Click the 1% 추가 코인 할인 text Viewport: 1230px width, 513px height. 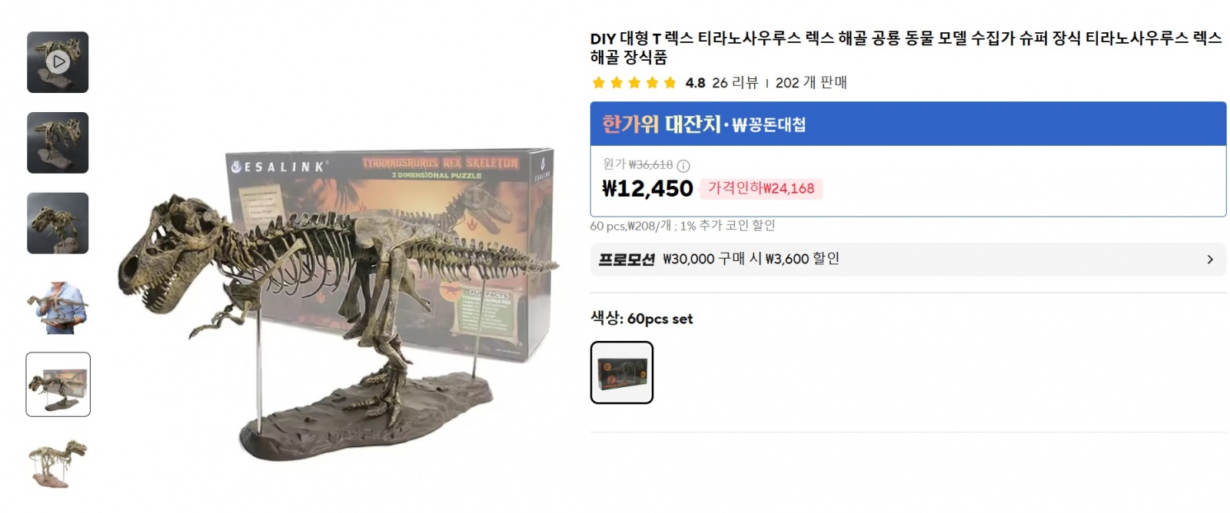727,226
